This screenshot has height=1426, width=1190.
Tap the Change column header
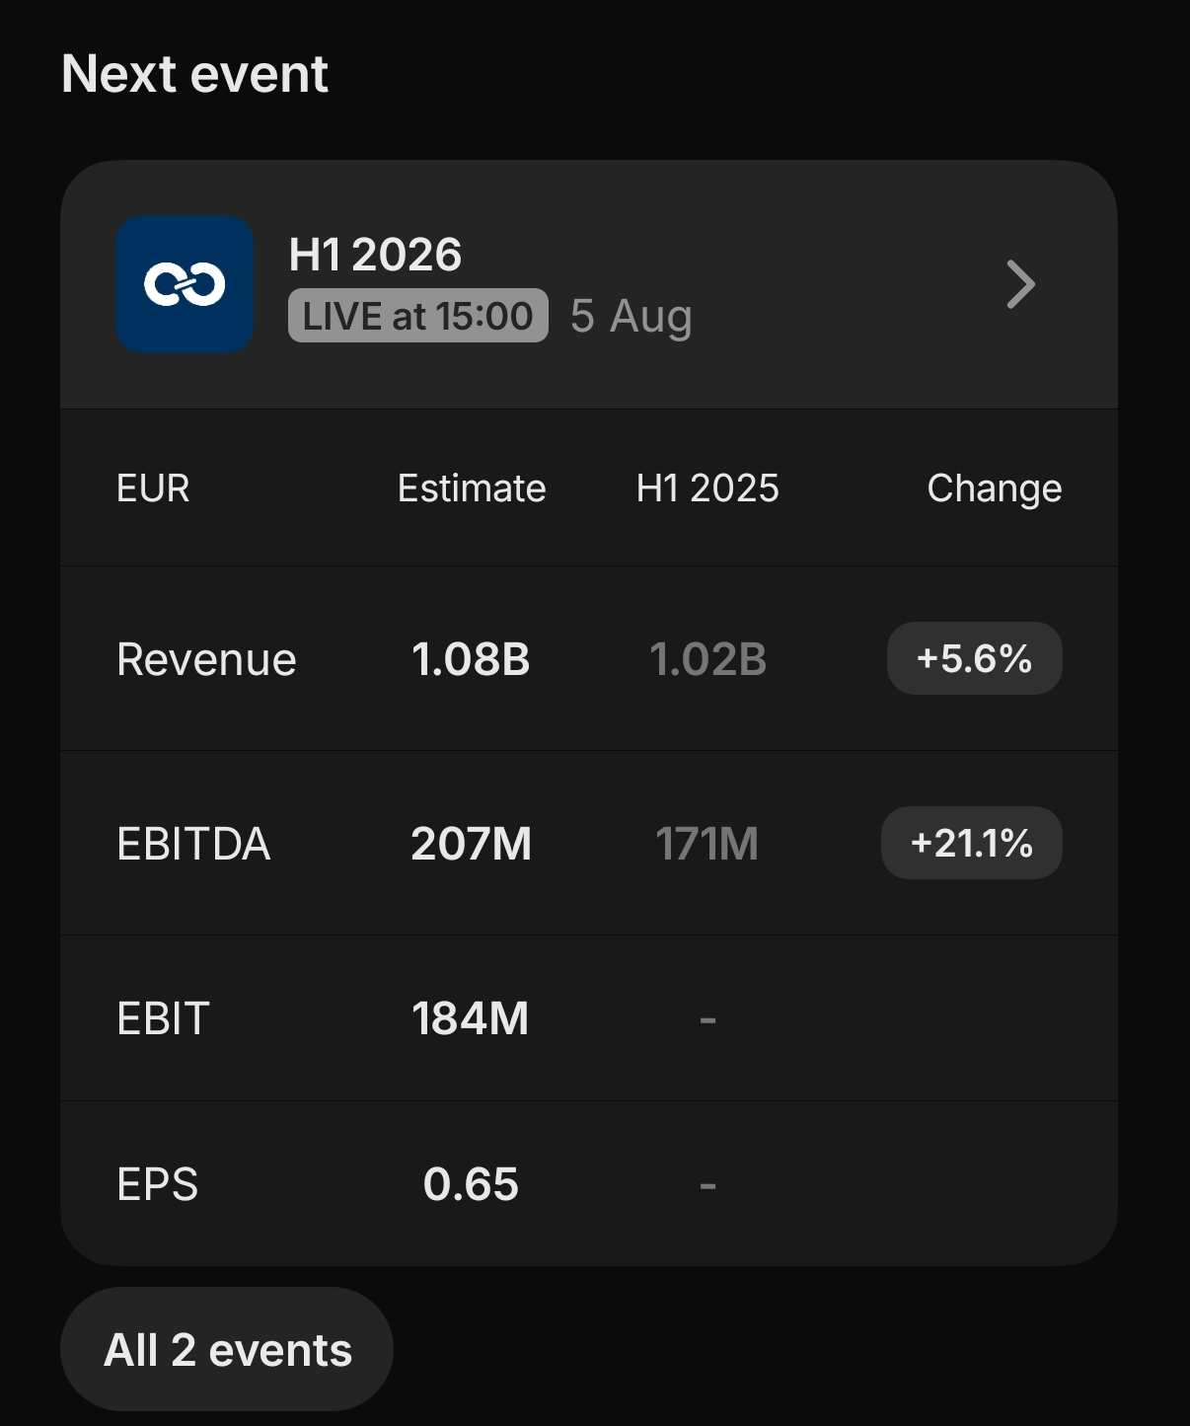[995, 489]
